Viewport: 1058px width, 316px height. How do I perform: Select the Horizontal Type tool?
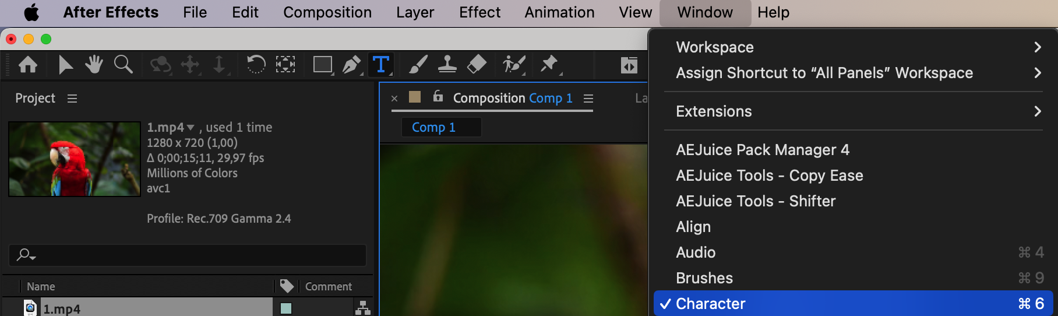pyautogui.click(x=380, y=64)
